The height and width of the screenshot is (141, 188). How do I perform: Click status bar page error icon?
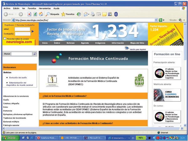(4, 133)
